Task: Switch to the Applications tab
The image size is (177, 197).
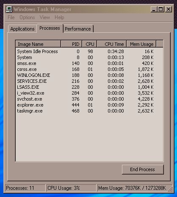Action: point(22,29)
